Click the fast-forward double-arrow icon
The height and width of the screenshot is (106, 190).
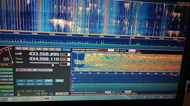point(45,70)
